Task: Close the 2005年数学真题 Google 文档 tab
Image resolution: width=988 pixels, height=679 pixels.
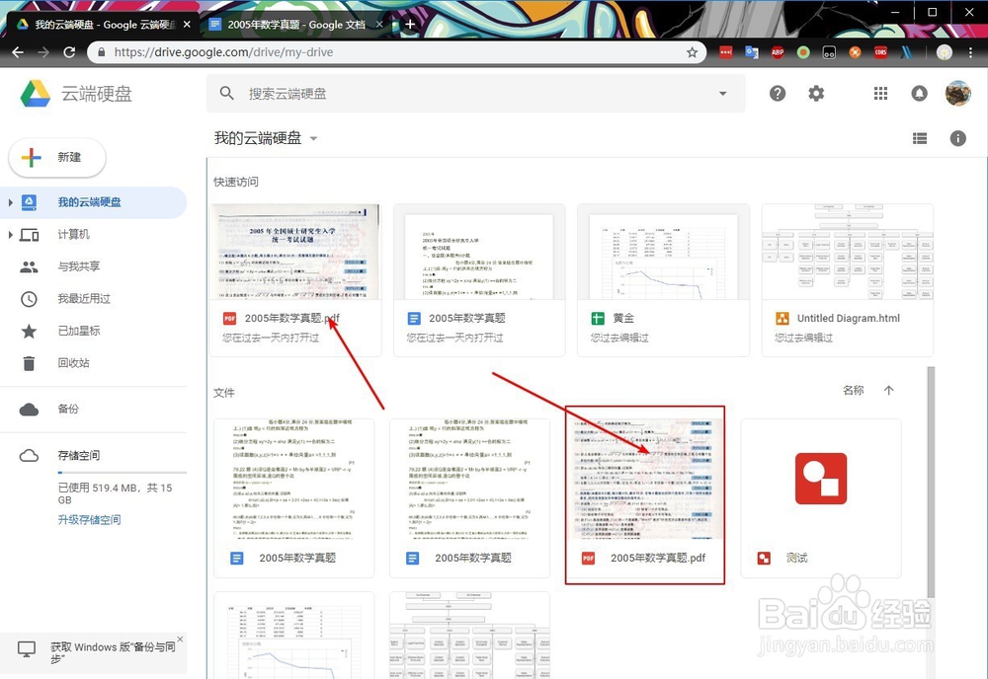Action: [379, 25]
